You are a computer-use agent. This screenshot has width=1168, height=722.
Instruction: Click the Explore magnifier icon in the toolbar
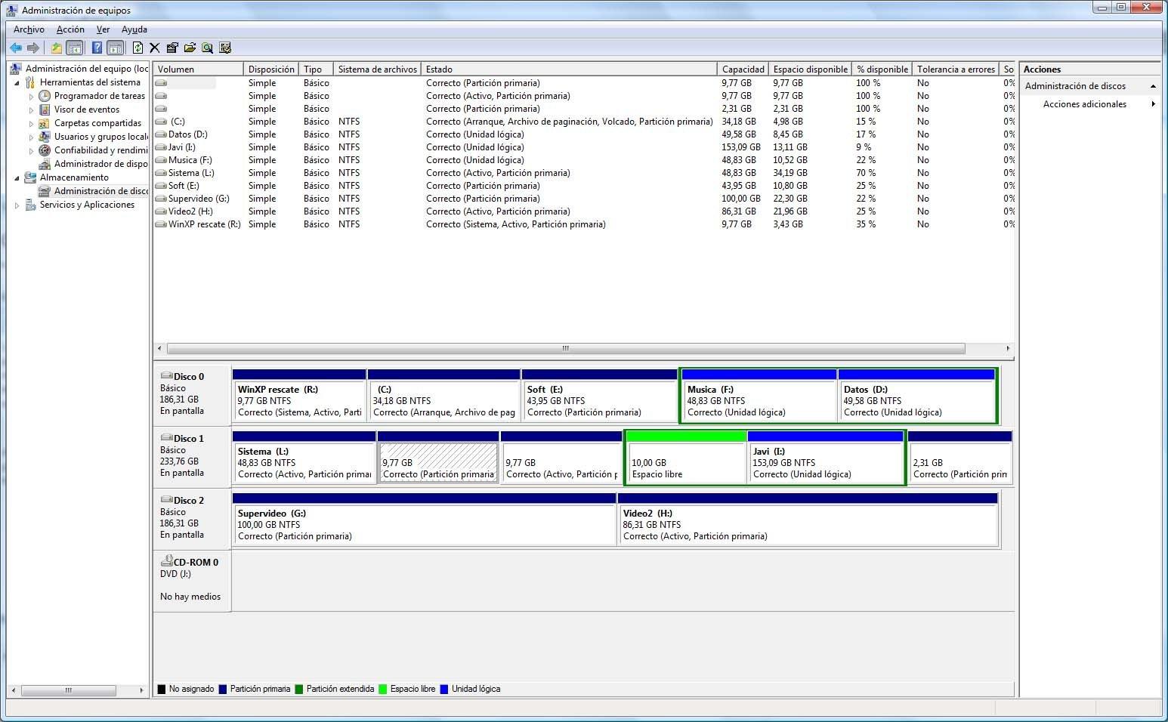(207, 47)
